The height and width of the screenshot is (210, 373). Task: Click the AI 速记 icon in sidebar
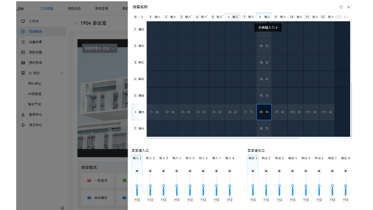coord(23,73)
